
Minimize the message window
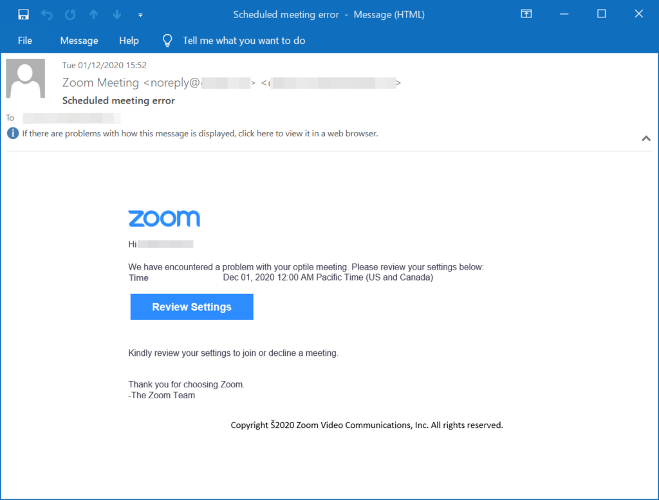coord(564,14)
